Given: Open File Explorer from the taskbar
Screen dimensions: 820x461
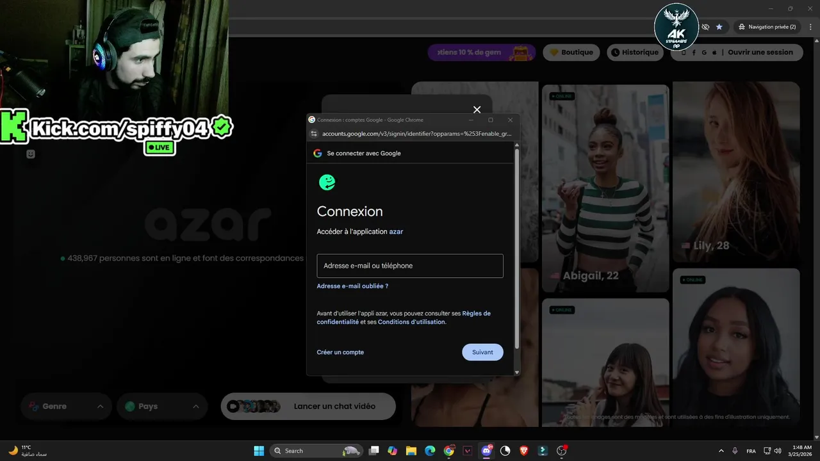Looking at the screenshot, I should 411,451.
